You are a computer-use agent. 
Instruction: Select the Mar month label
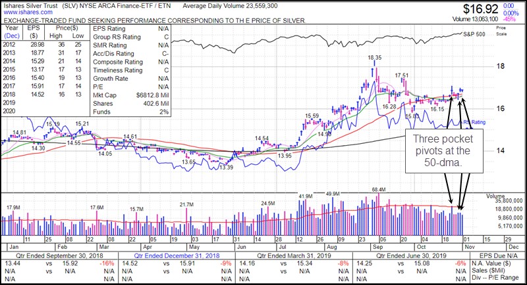point(104,247)
